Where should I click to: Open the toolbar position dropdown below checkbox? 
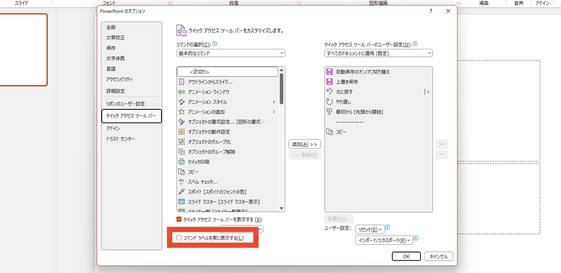241,229
